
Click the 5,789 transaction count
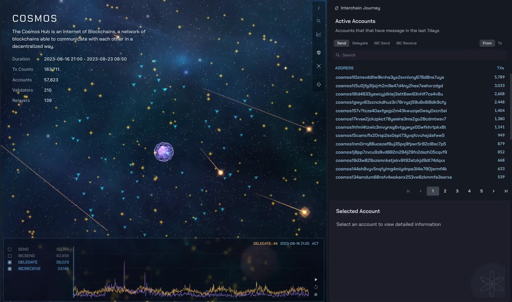tap(499, 77)
